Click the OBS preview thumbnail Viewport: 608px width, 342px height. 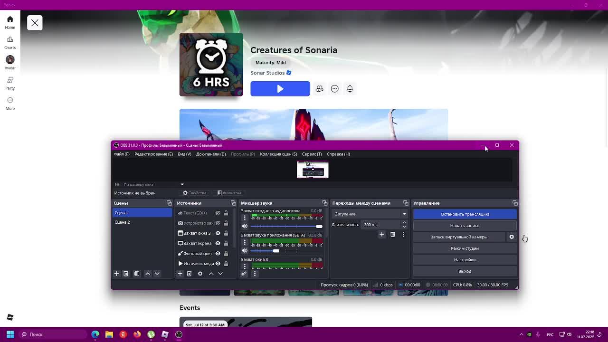click(313, 170)
